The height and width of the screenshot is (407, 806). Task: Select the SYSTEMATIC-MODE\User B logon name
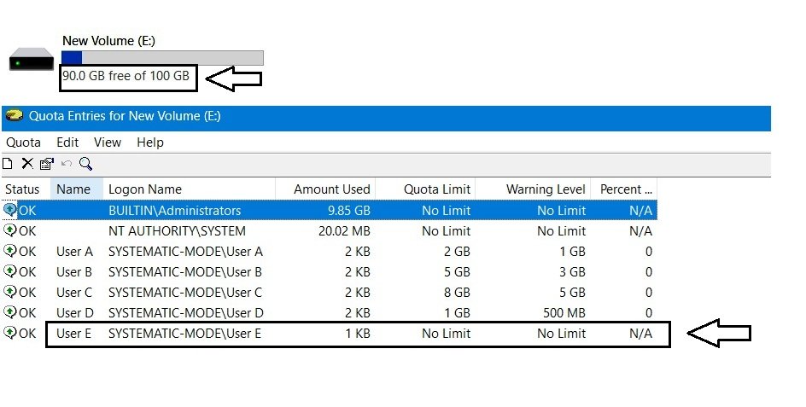click(x=185, y=272)
